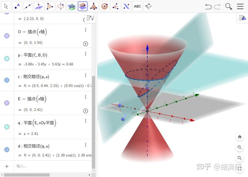The image size is (248, 177).
Task: Select the Angle tool
Action: [x=115, y=6]
